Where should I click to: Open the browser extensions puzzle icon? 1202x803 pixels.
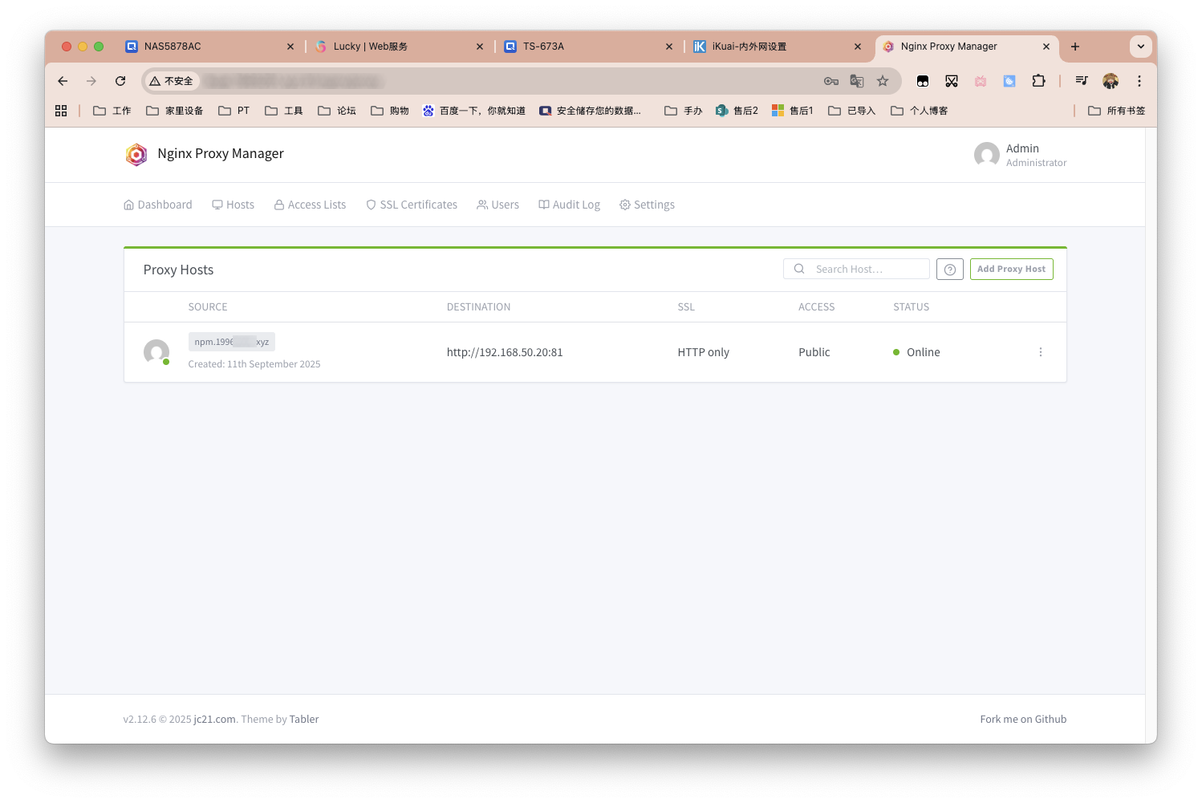1038,81
